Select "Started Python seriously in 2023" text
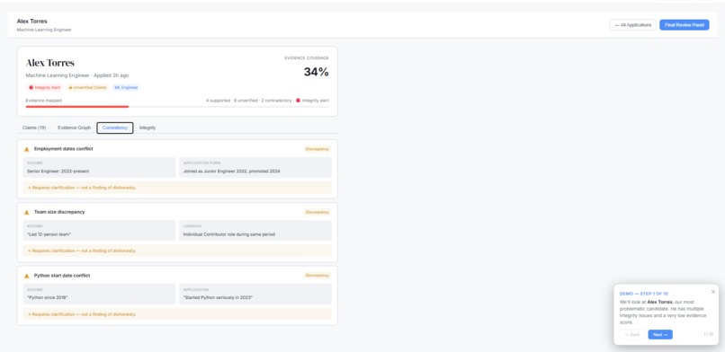The image size is (725, 352). pos(218,297)
